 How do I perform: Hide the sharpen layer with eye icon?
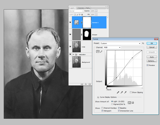[70, 34]
